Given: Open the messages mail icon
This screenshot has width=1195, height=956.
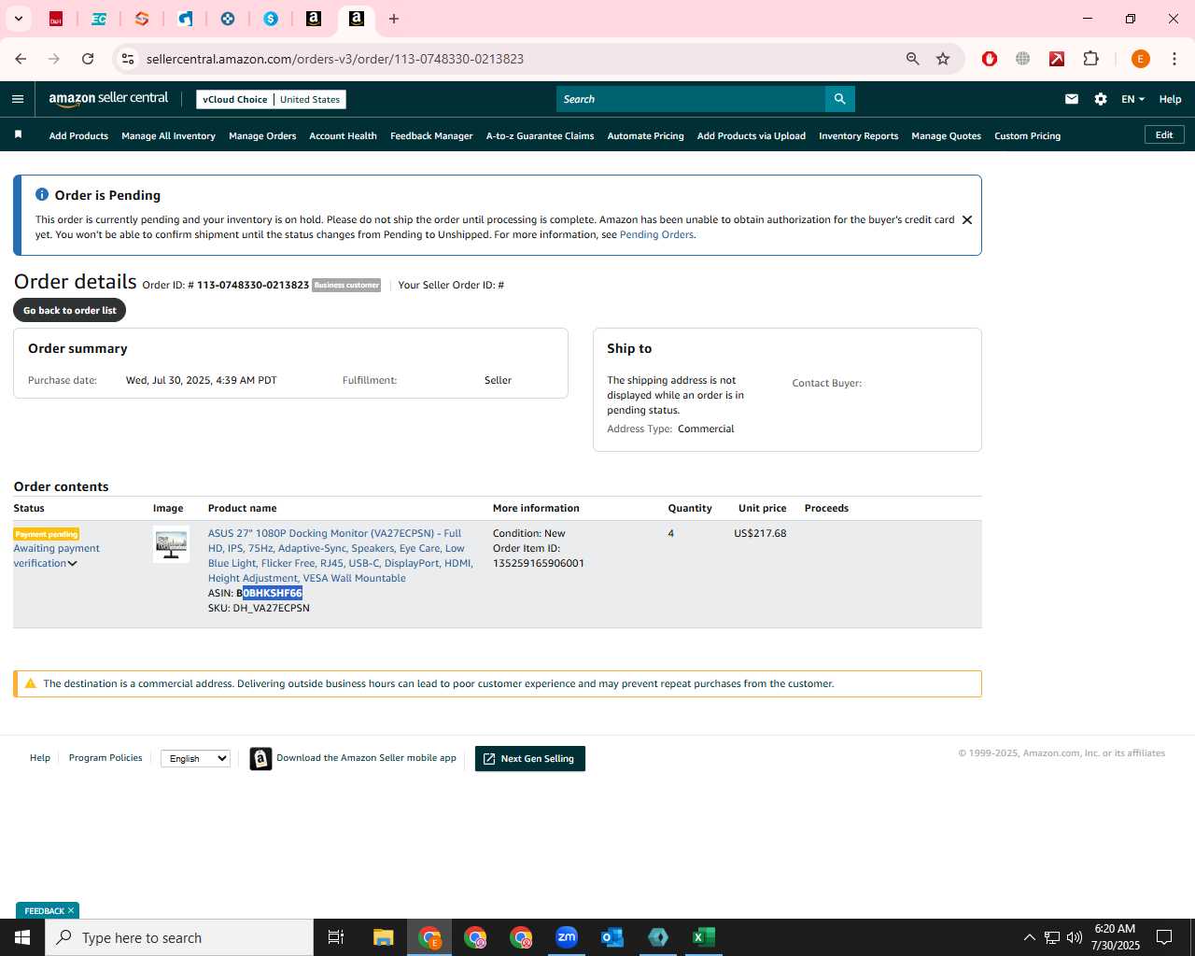Looking at the screenshot, I should 1072,99.
